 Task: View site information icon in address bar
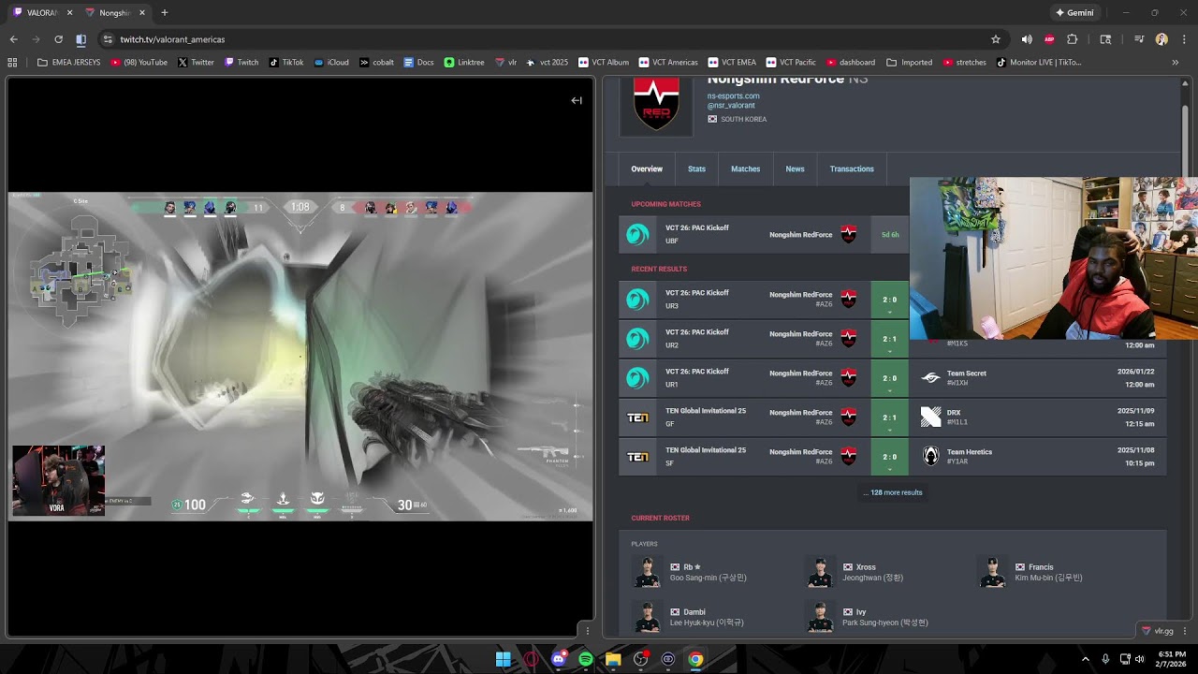108,39
